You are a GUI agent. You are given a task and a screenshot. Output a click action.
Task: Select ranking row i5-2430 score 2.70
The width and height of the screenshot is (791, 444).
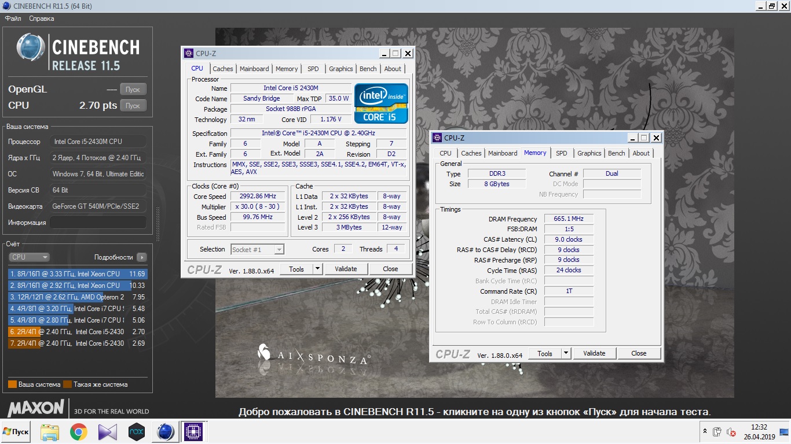pos(78,332)
